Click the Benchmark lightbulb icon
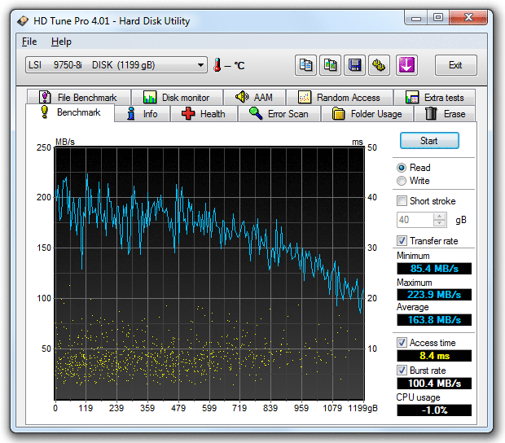The image size is (505, 443). click(45, 112)
